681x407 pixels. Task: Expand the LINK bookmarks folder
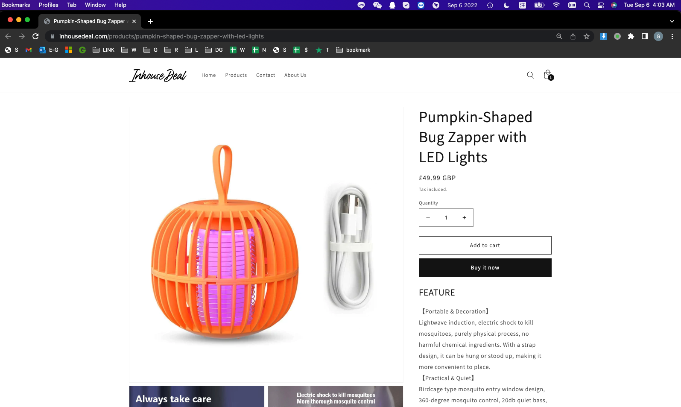click(104, 50)
